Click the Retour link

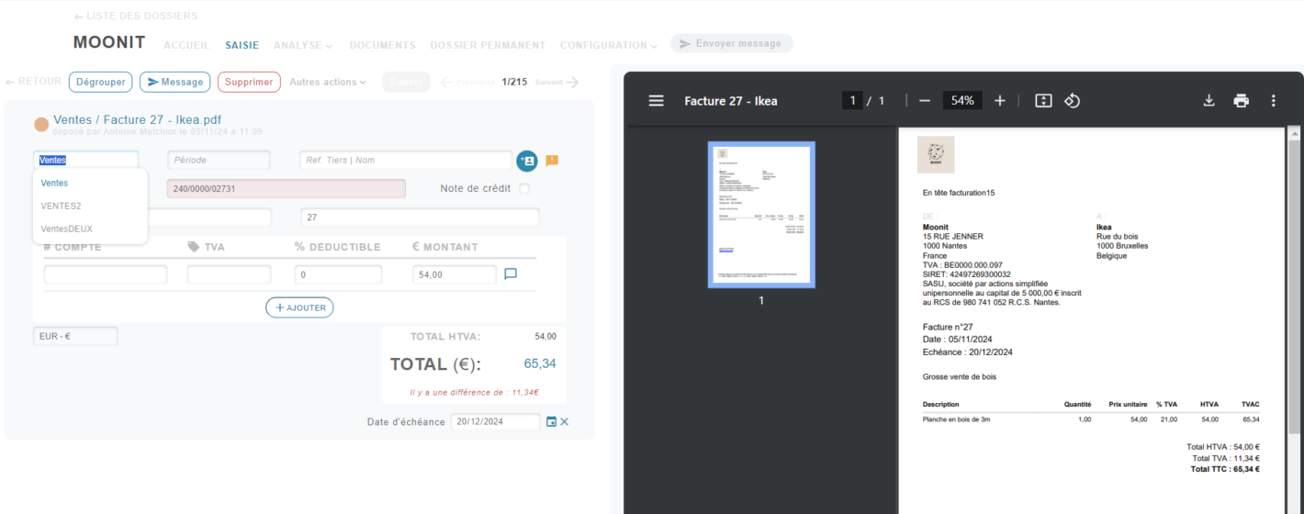click(x=33, y=82)
